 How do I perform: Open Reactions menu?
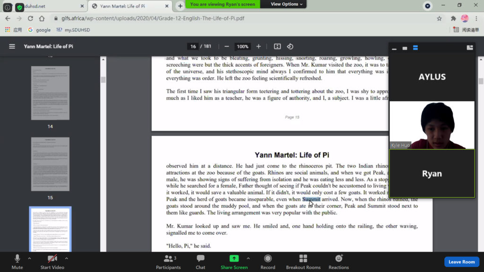(x=338, y=262)
